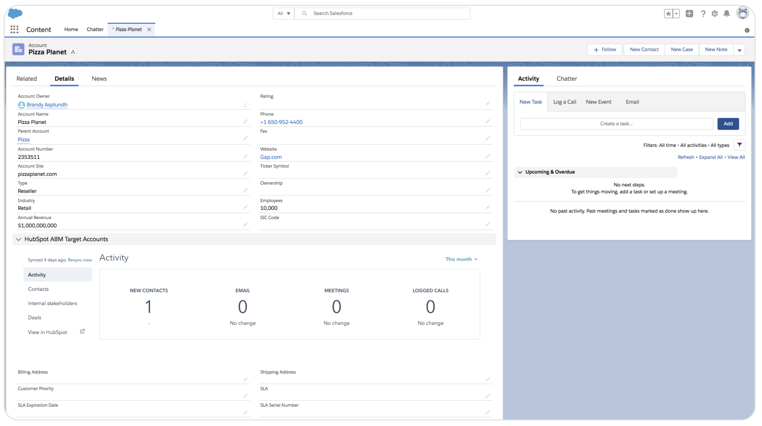Viewport: 762px width, 426px height.
Task: Open the global actions plus icon
Action: 689,14
